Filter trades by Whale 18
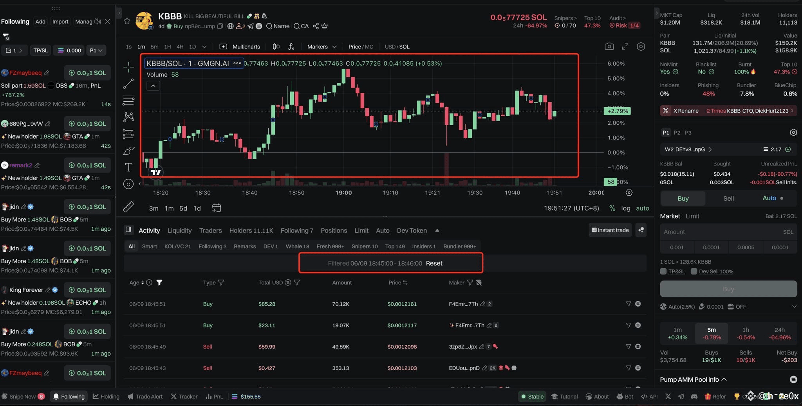 click(297, 246)
